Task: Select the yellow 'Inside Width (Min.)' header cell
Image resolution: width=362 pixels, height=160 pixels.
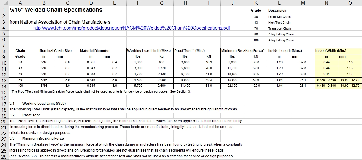Action: pyautogui.click(x=331, y=51)
